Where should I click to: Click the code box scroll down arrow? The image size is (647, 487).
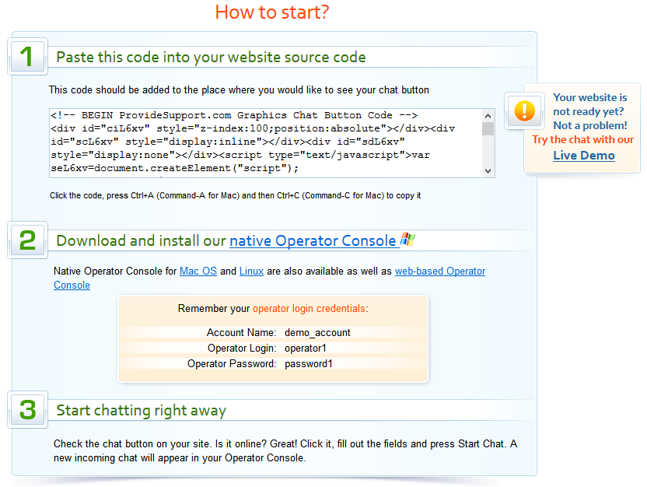[x=488, y=171]
